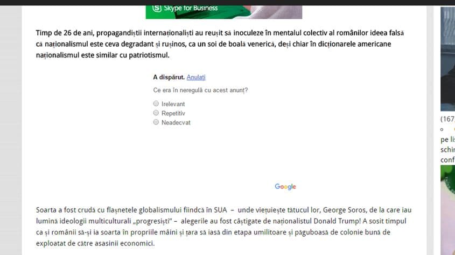Click the Google logo in ad box
455x255 pixels.
click(285, 187)
